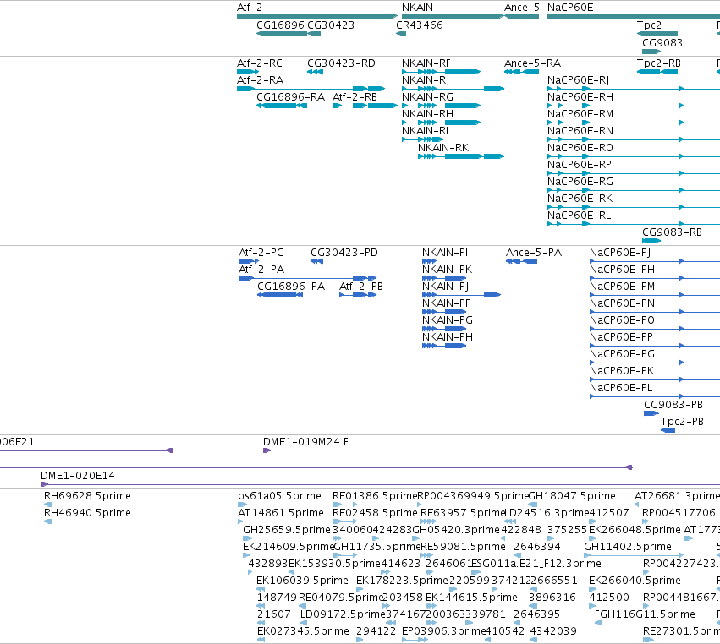Image resolution: width=720 pixels, height=644 pixels.
Task: Open transcript CG16896-RA
Action: tap(282, 106)
